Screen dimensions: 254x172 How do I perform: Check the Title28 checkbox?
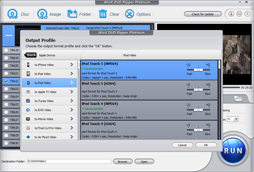[6, 127]
